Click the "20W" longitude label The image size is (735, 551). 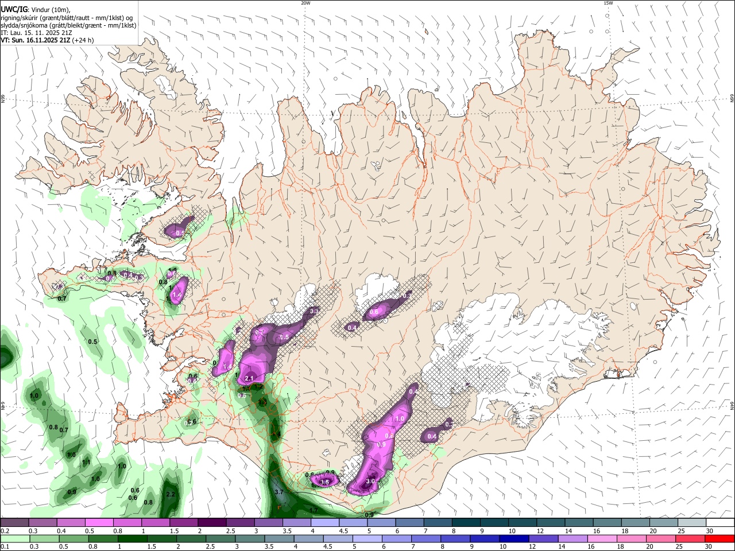pyautogui.click(x=305, y=3)
